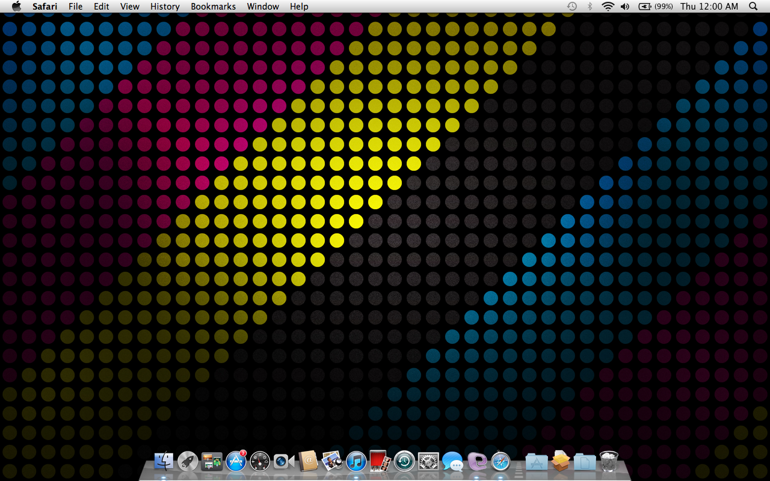770x481 pixels.
Task: Open the View menu
Action: pos(130,7)
